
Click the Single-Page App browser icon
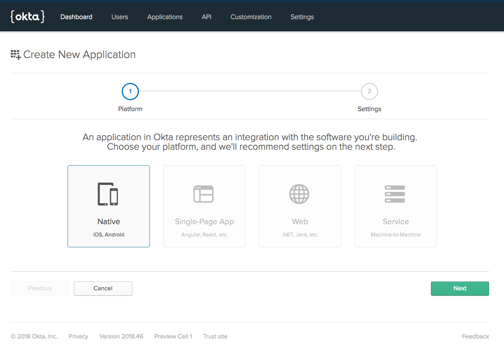point(204,194)
